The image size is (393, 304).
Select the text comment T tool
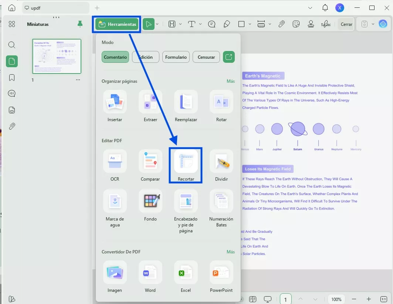click(192, 24)
